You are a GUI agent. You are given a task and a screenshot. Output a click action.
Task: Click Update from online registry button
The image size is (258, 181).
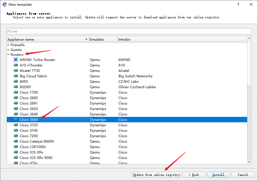point(156,175)
